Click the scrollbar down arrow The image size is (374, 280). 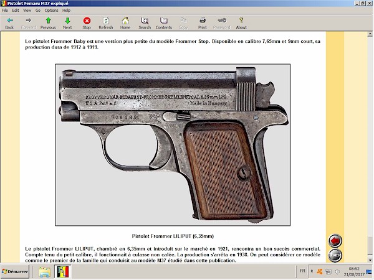tap(370, 260)
